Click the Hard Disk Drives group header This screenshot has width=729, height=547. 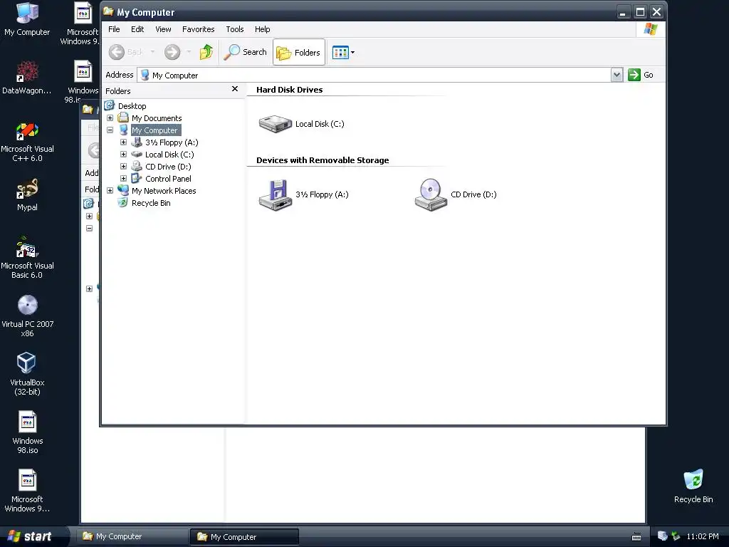point(289,90)
